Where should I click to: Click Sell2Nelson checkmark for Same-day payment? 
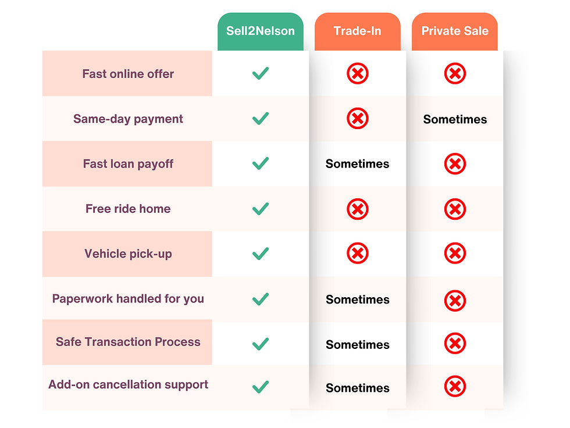(x=260, y=119)
